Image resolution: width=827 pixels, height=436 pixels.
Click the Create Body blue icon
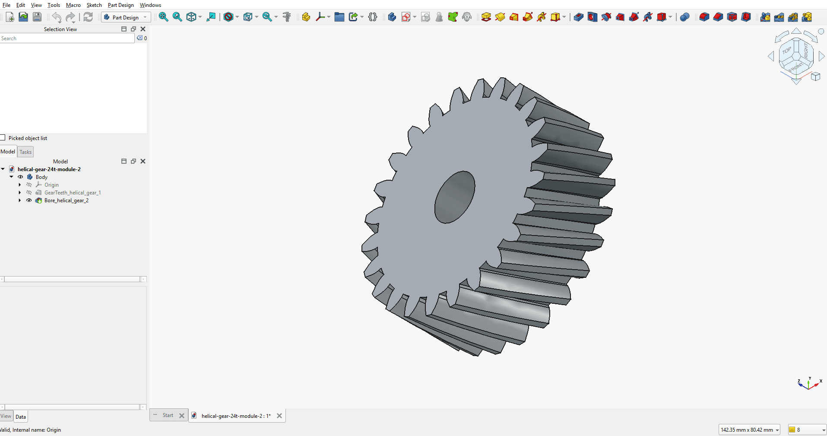pos(392,17)
